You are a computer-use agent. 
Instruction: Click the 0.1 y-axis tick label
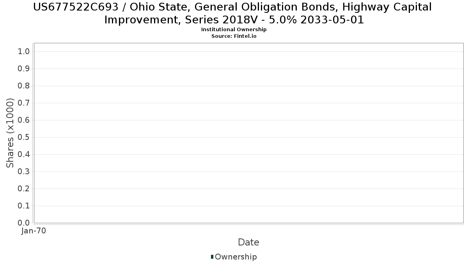pyautogui.click(x=24, y=206)
